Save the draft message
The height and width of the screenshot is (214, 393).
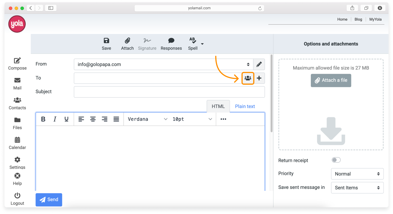click(106, 44)
